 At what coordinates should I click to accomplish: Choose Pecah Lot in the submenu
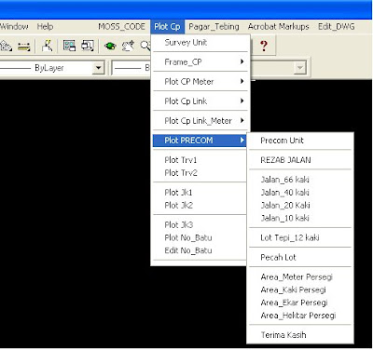[x=300, y=257]
